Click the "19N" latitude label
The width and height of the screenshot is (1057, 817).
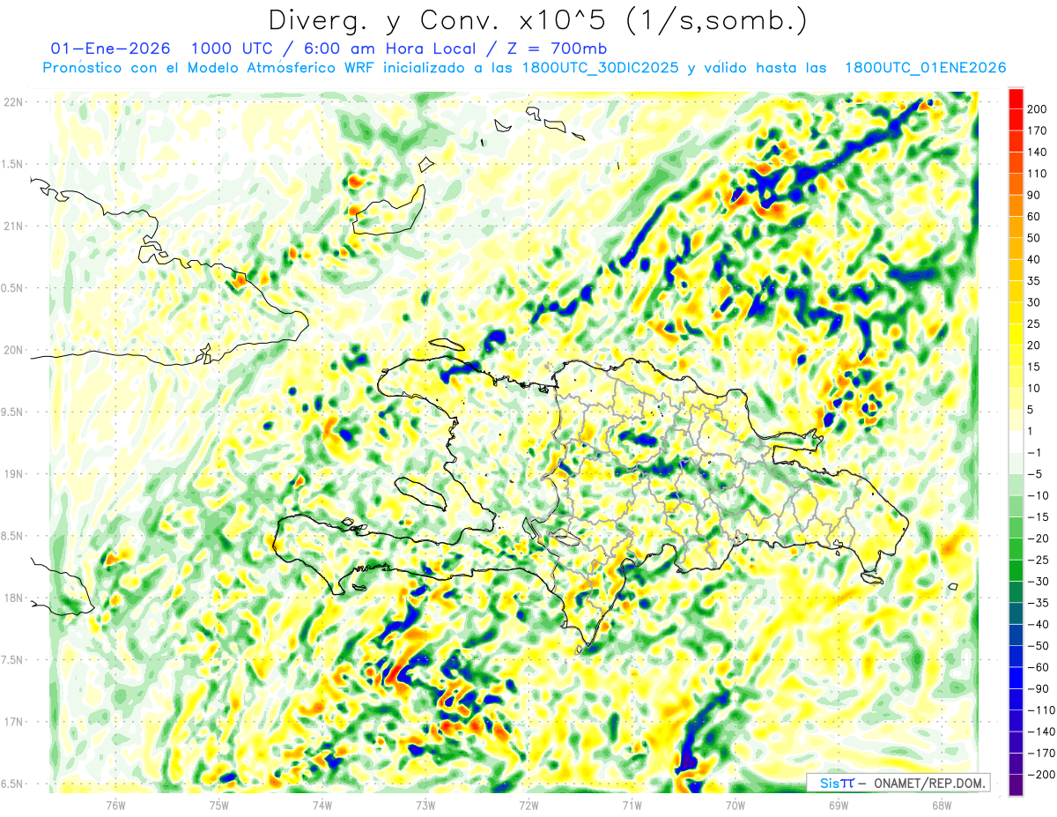(13, 474)
